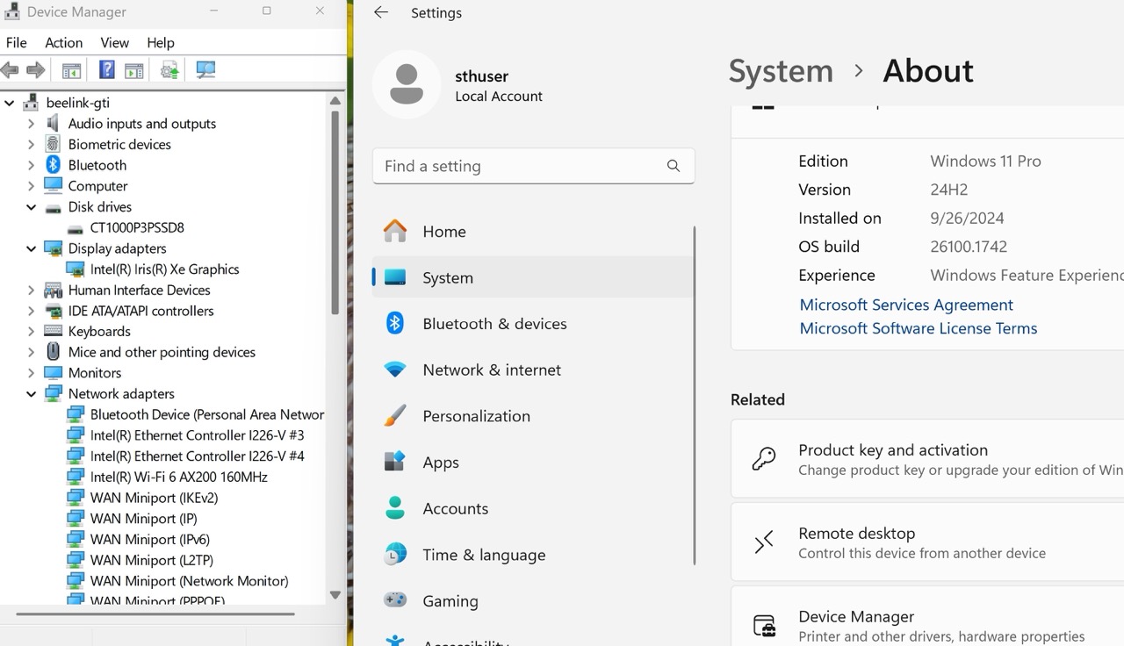Select Intel(R) Wi-Fi 6 AX200 160MHz adapter

pos(178,477)
